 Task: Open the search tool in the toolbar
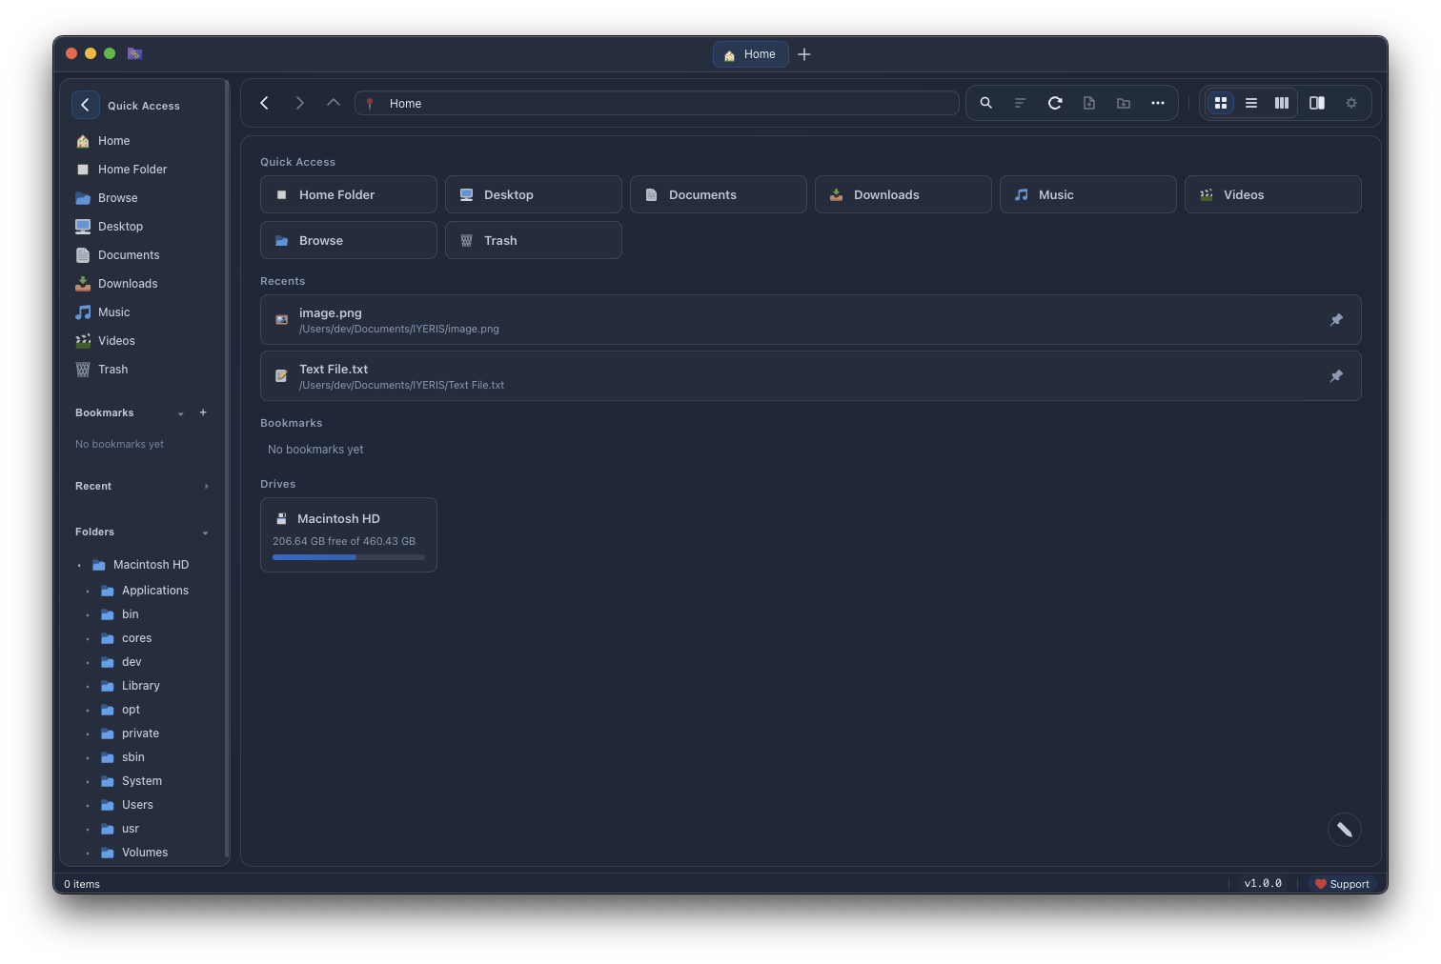pos(986,103)
